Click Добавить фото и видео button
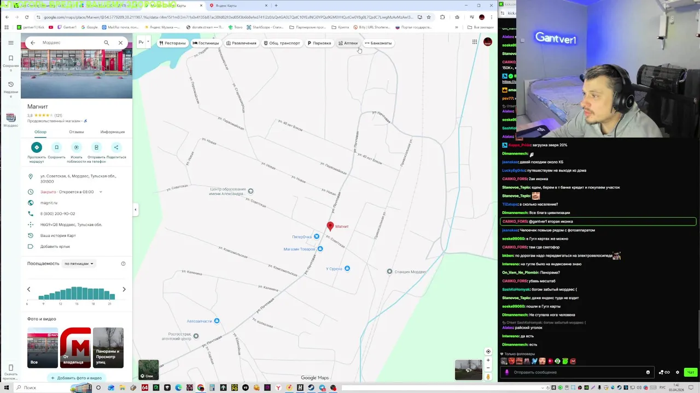Image resolution: width=700 pixels, height=393 pixels. tap(76, 378)
